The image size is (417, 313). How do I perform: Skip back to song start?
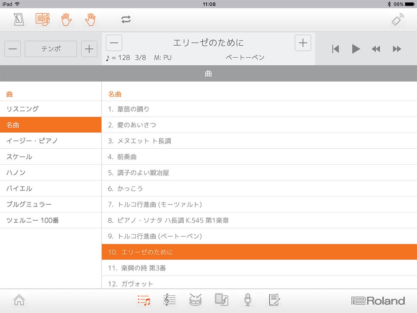pos(335,49)
